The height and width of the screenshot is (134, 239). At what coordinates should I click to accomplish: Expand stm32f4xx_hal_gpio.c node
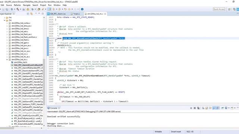7,43
